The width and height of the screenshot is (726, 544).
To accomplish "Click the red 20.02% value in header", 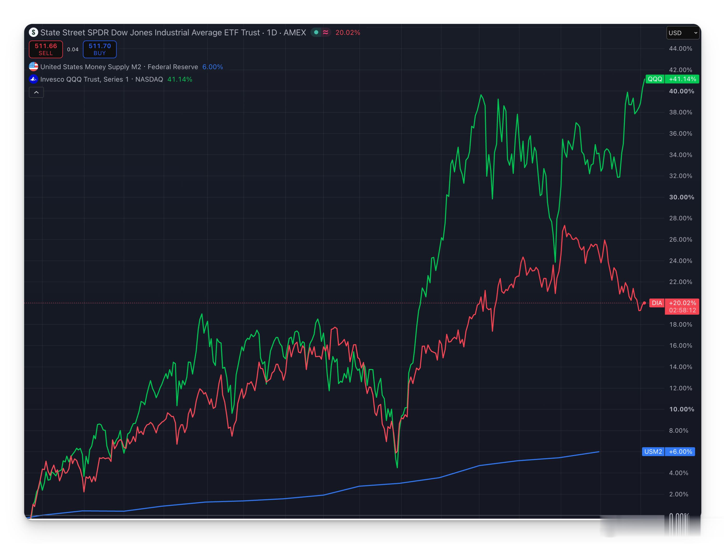I will pyautogui.click(x=348, y=33).
